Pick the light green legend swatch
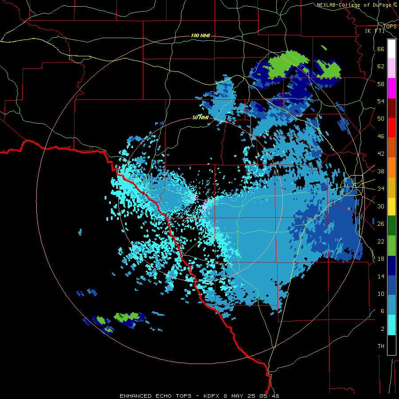Image resolution: width=399 pixels, height=399 pixels. [x=391, y=246]
